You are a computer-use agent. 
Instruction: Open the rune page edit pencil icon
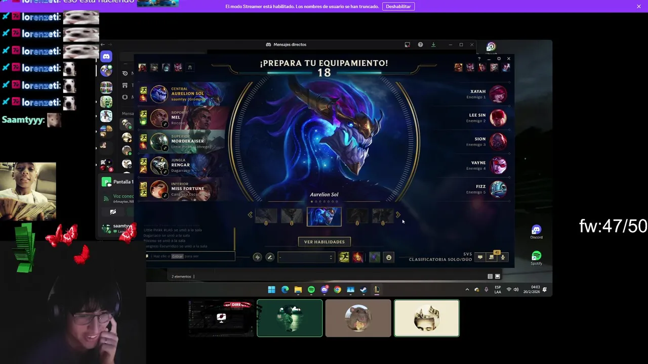click(270, 257)
